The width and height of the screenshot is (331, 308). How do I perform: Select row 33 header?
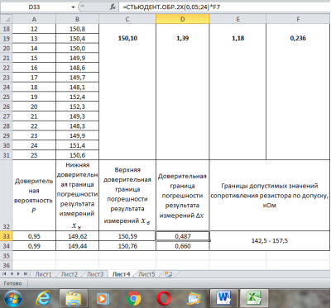pyautogui.click(x=7, y=236)
